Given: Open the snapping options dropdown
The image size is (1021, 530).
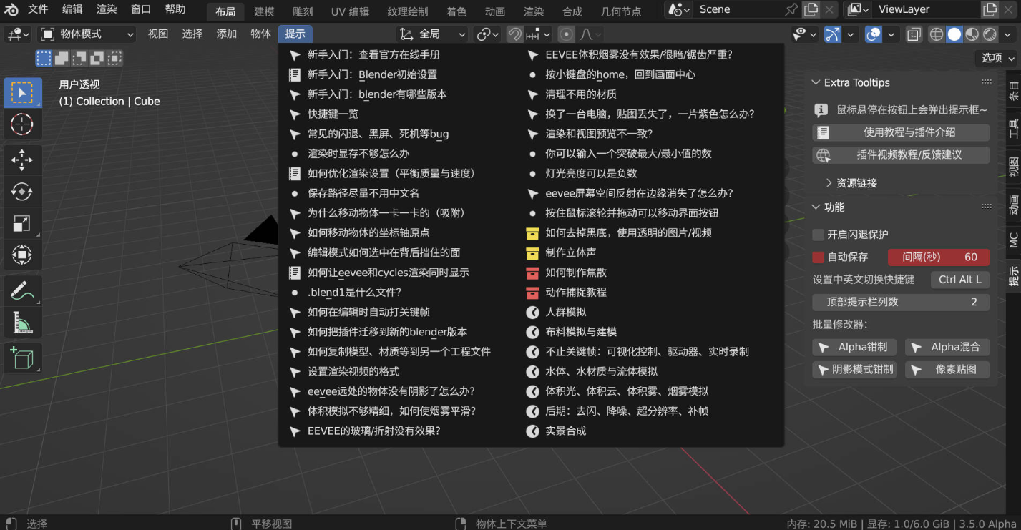Looking at the screenshot, I should pos(538,34).
